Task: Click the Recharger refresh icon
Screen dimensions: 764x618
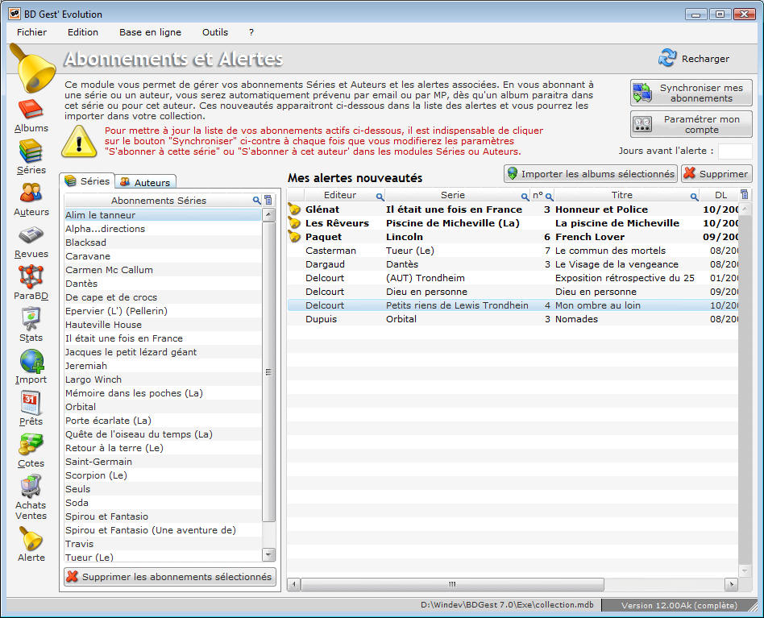Action: (667, 58)
